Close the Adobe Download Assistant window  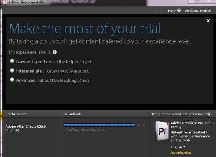pos(210,1)
